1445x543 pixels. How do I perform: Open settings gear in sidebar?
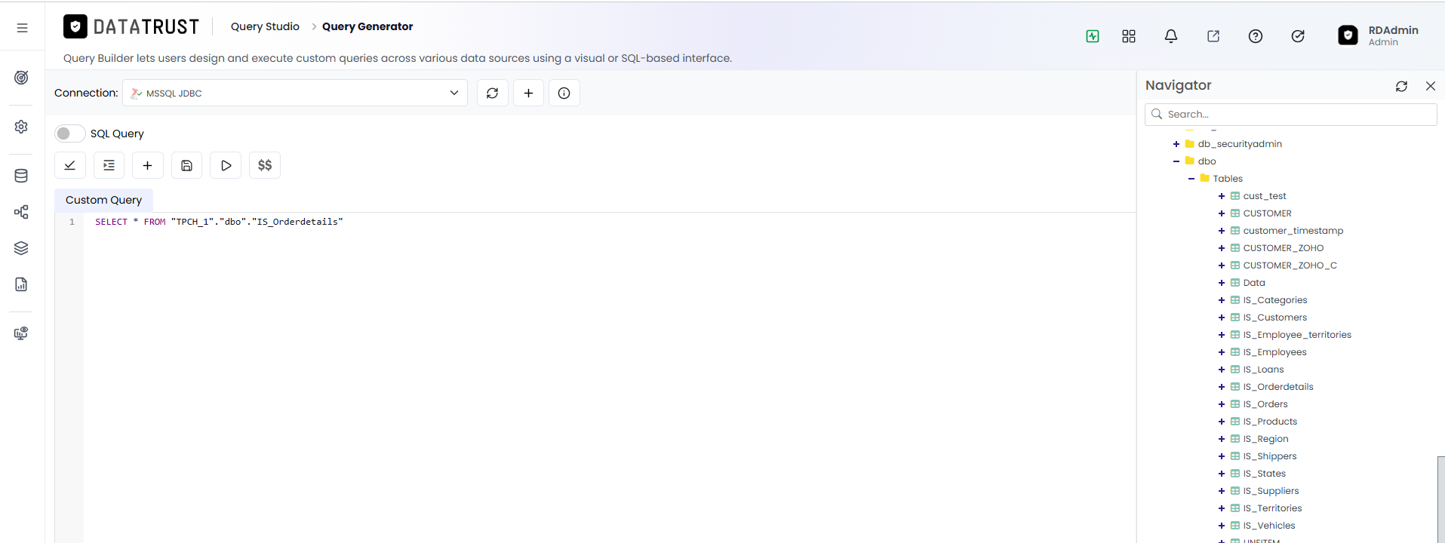21,127
